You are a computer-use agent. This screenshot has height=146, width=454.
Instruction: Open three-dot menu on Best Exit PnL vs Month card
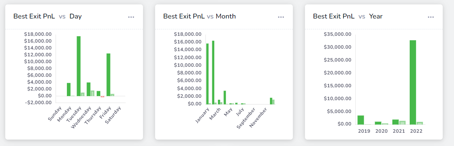pos(281,17)
